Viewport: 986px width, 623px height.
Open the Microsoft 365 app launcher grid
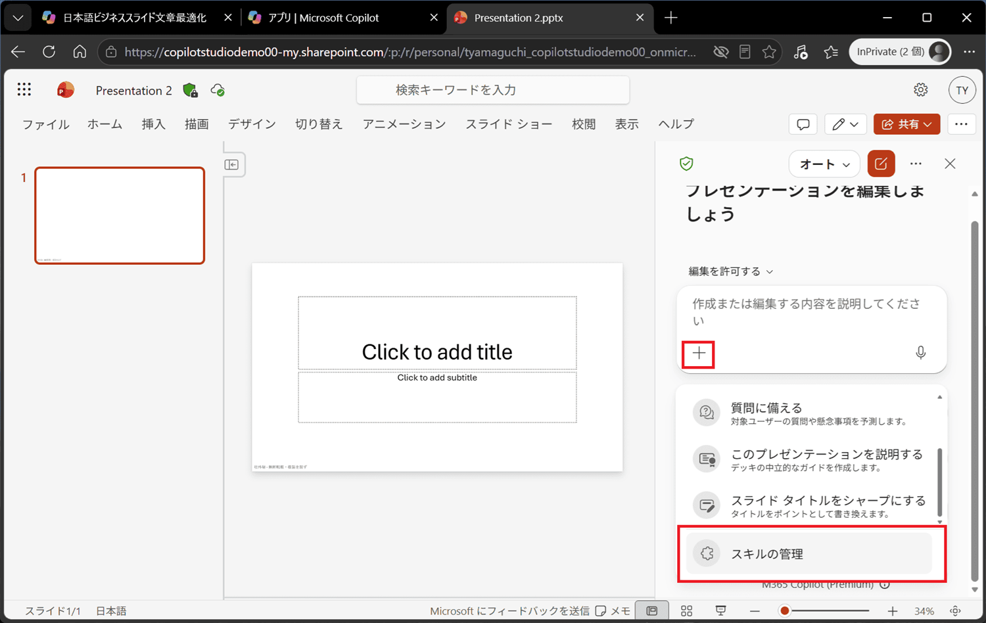pyautogui.click(x=24, y=90)
